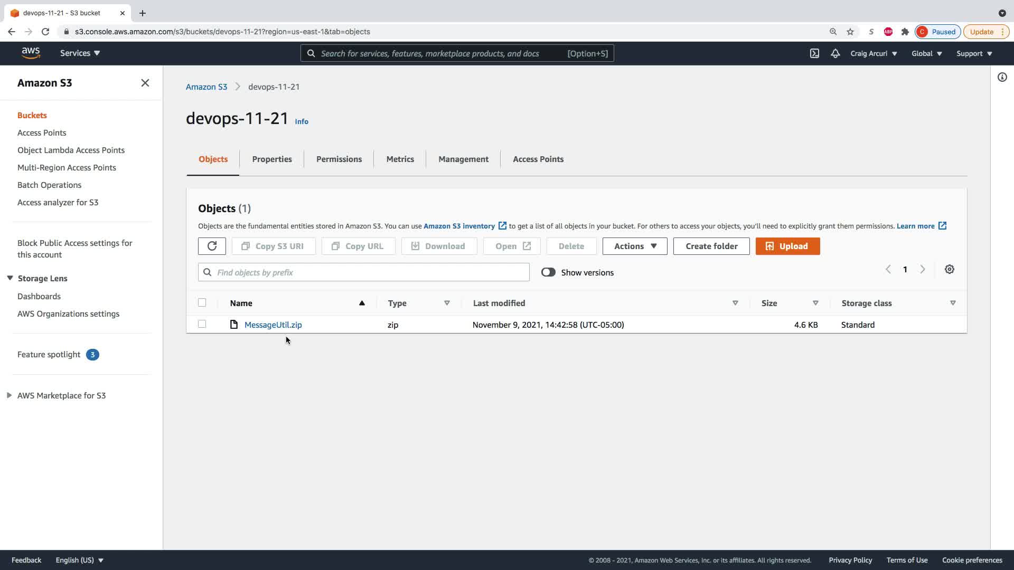Expand AWS Marketplace for S3 section
The width and height of the screenshot is (1014, 570).
pos(10,395)
